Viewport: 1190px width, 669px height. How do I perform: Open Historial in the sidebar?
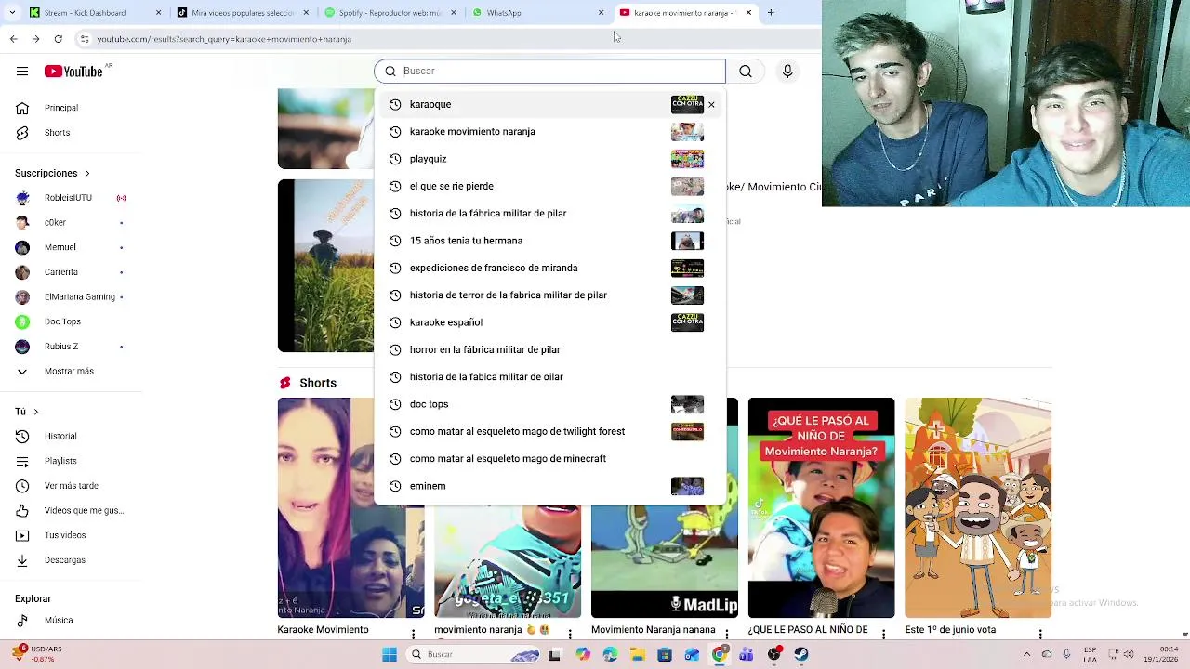point(60,437)
